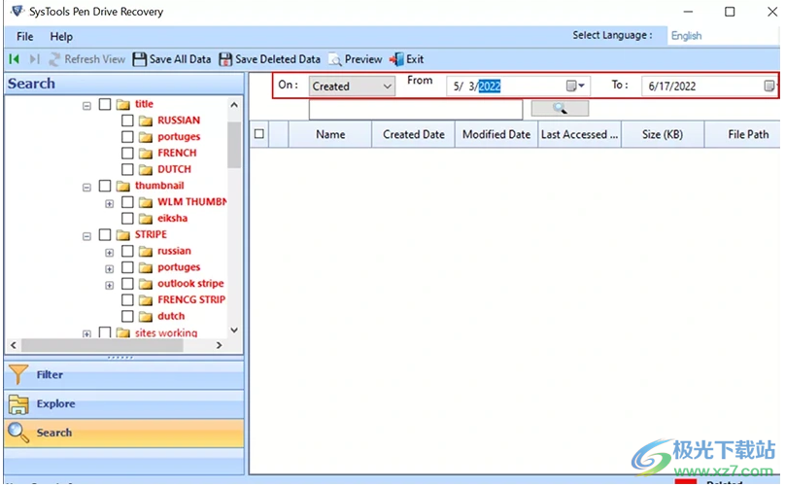Click the thumbnail folder icon
This screenshot has height=487, width=786.
click(122, 186)
